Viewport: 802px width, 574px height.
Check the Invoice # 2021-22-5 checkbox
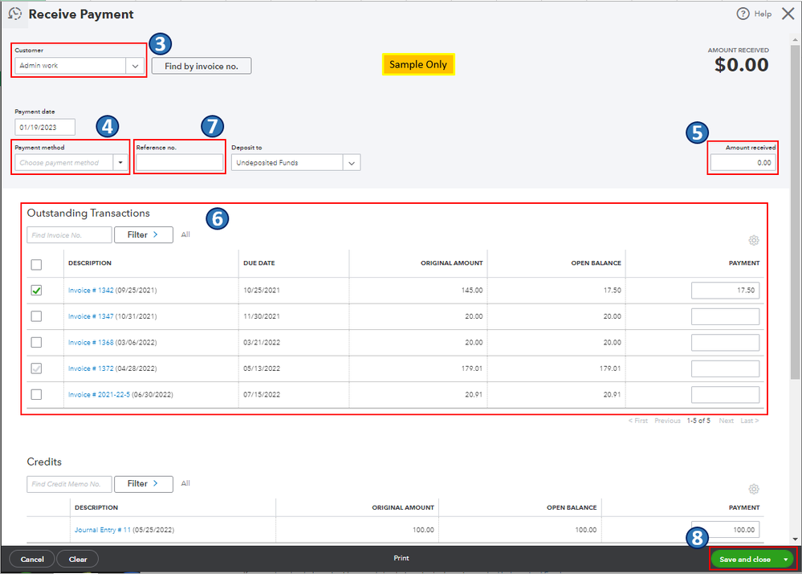(x=36, y=394)
